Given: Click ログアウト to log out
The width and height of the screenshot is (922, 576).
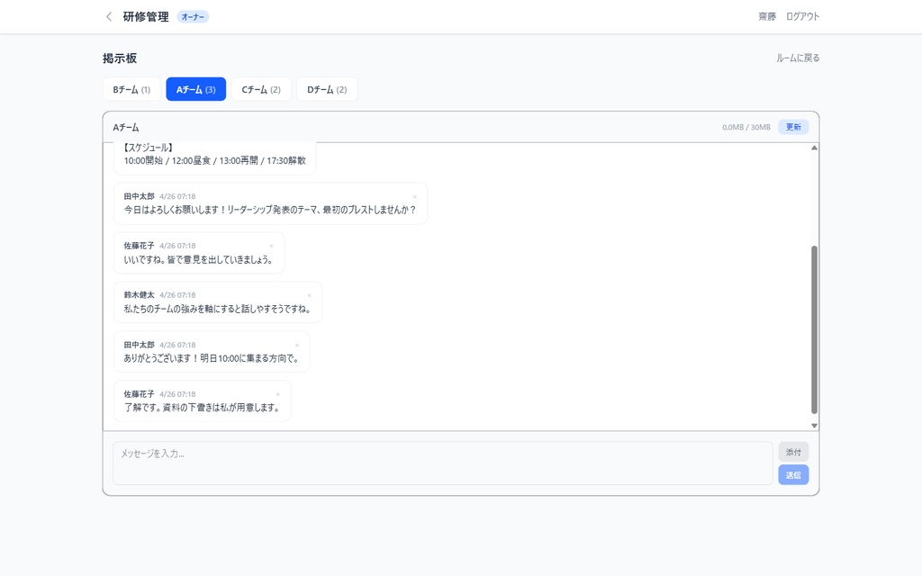Looking at the screenshot, I should click(x=801, y=16).
